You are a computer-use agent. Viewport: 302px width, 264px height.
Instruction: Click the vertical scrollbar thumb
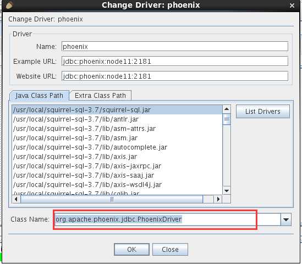(x=227, y=119)
